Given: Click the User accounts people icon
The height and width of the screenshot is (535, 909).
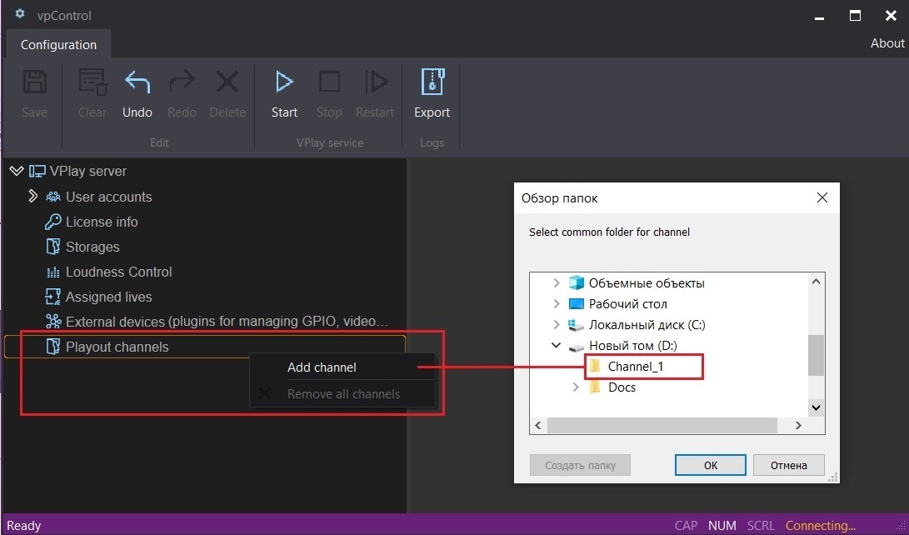Looking at the screenshot, I should pyautogui.click(x=53, y=197).
